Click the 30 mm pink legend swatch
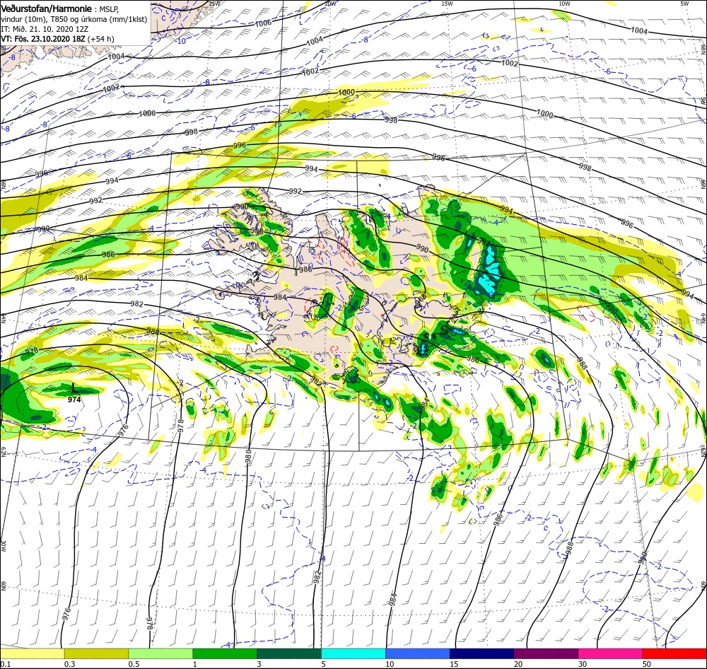This screenshot has height=669, width=707. [x=610, y=653]
